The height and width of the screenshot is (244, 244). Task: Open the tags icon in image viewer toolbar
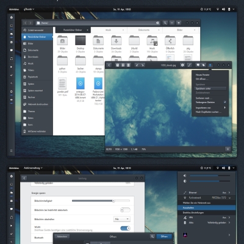pos(203,65)
